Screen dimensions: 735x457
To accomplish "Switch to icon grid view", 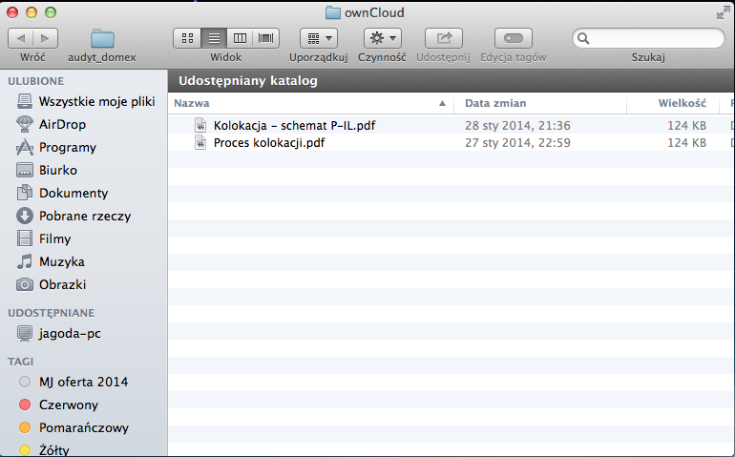I will [x=187, y=38].
